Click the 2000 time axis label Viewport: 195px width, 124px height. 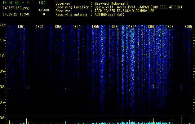point(188,26)
